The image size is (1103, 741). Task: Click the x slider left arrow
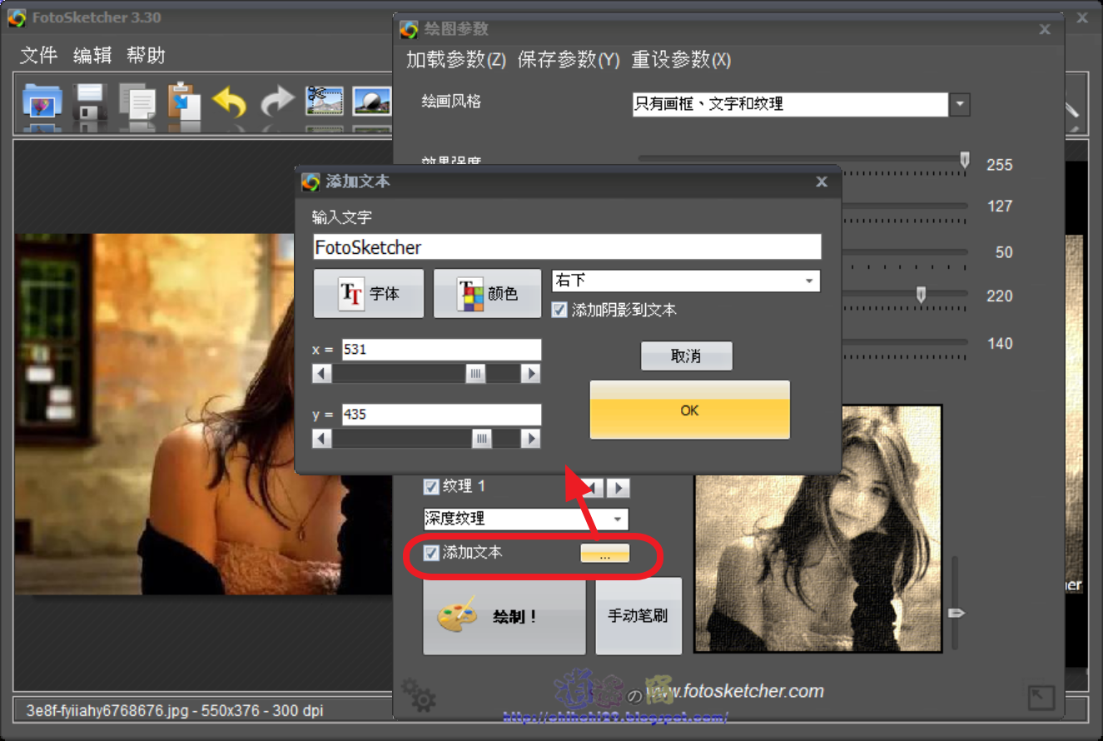tap(322, 374)
